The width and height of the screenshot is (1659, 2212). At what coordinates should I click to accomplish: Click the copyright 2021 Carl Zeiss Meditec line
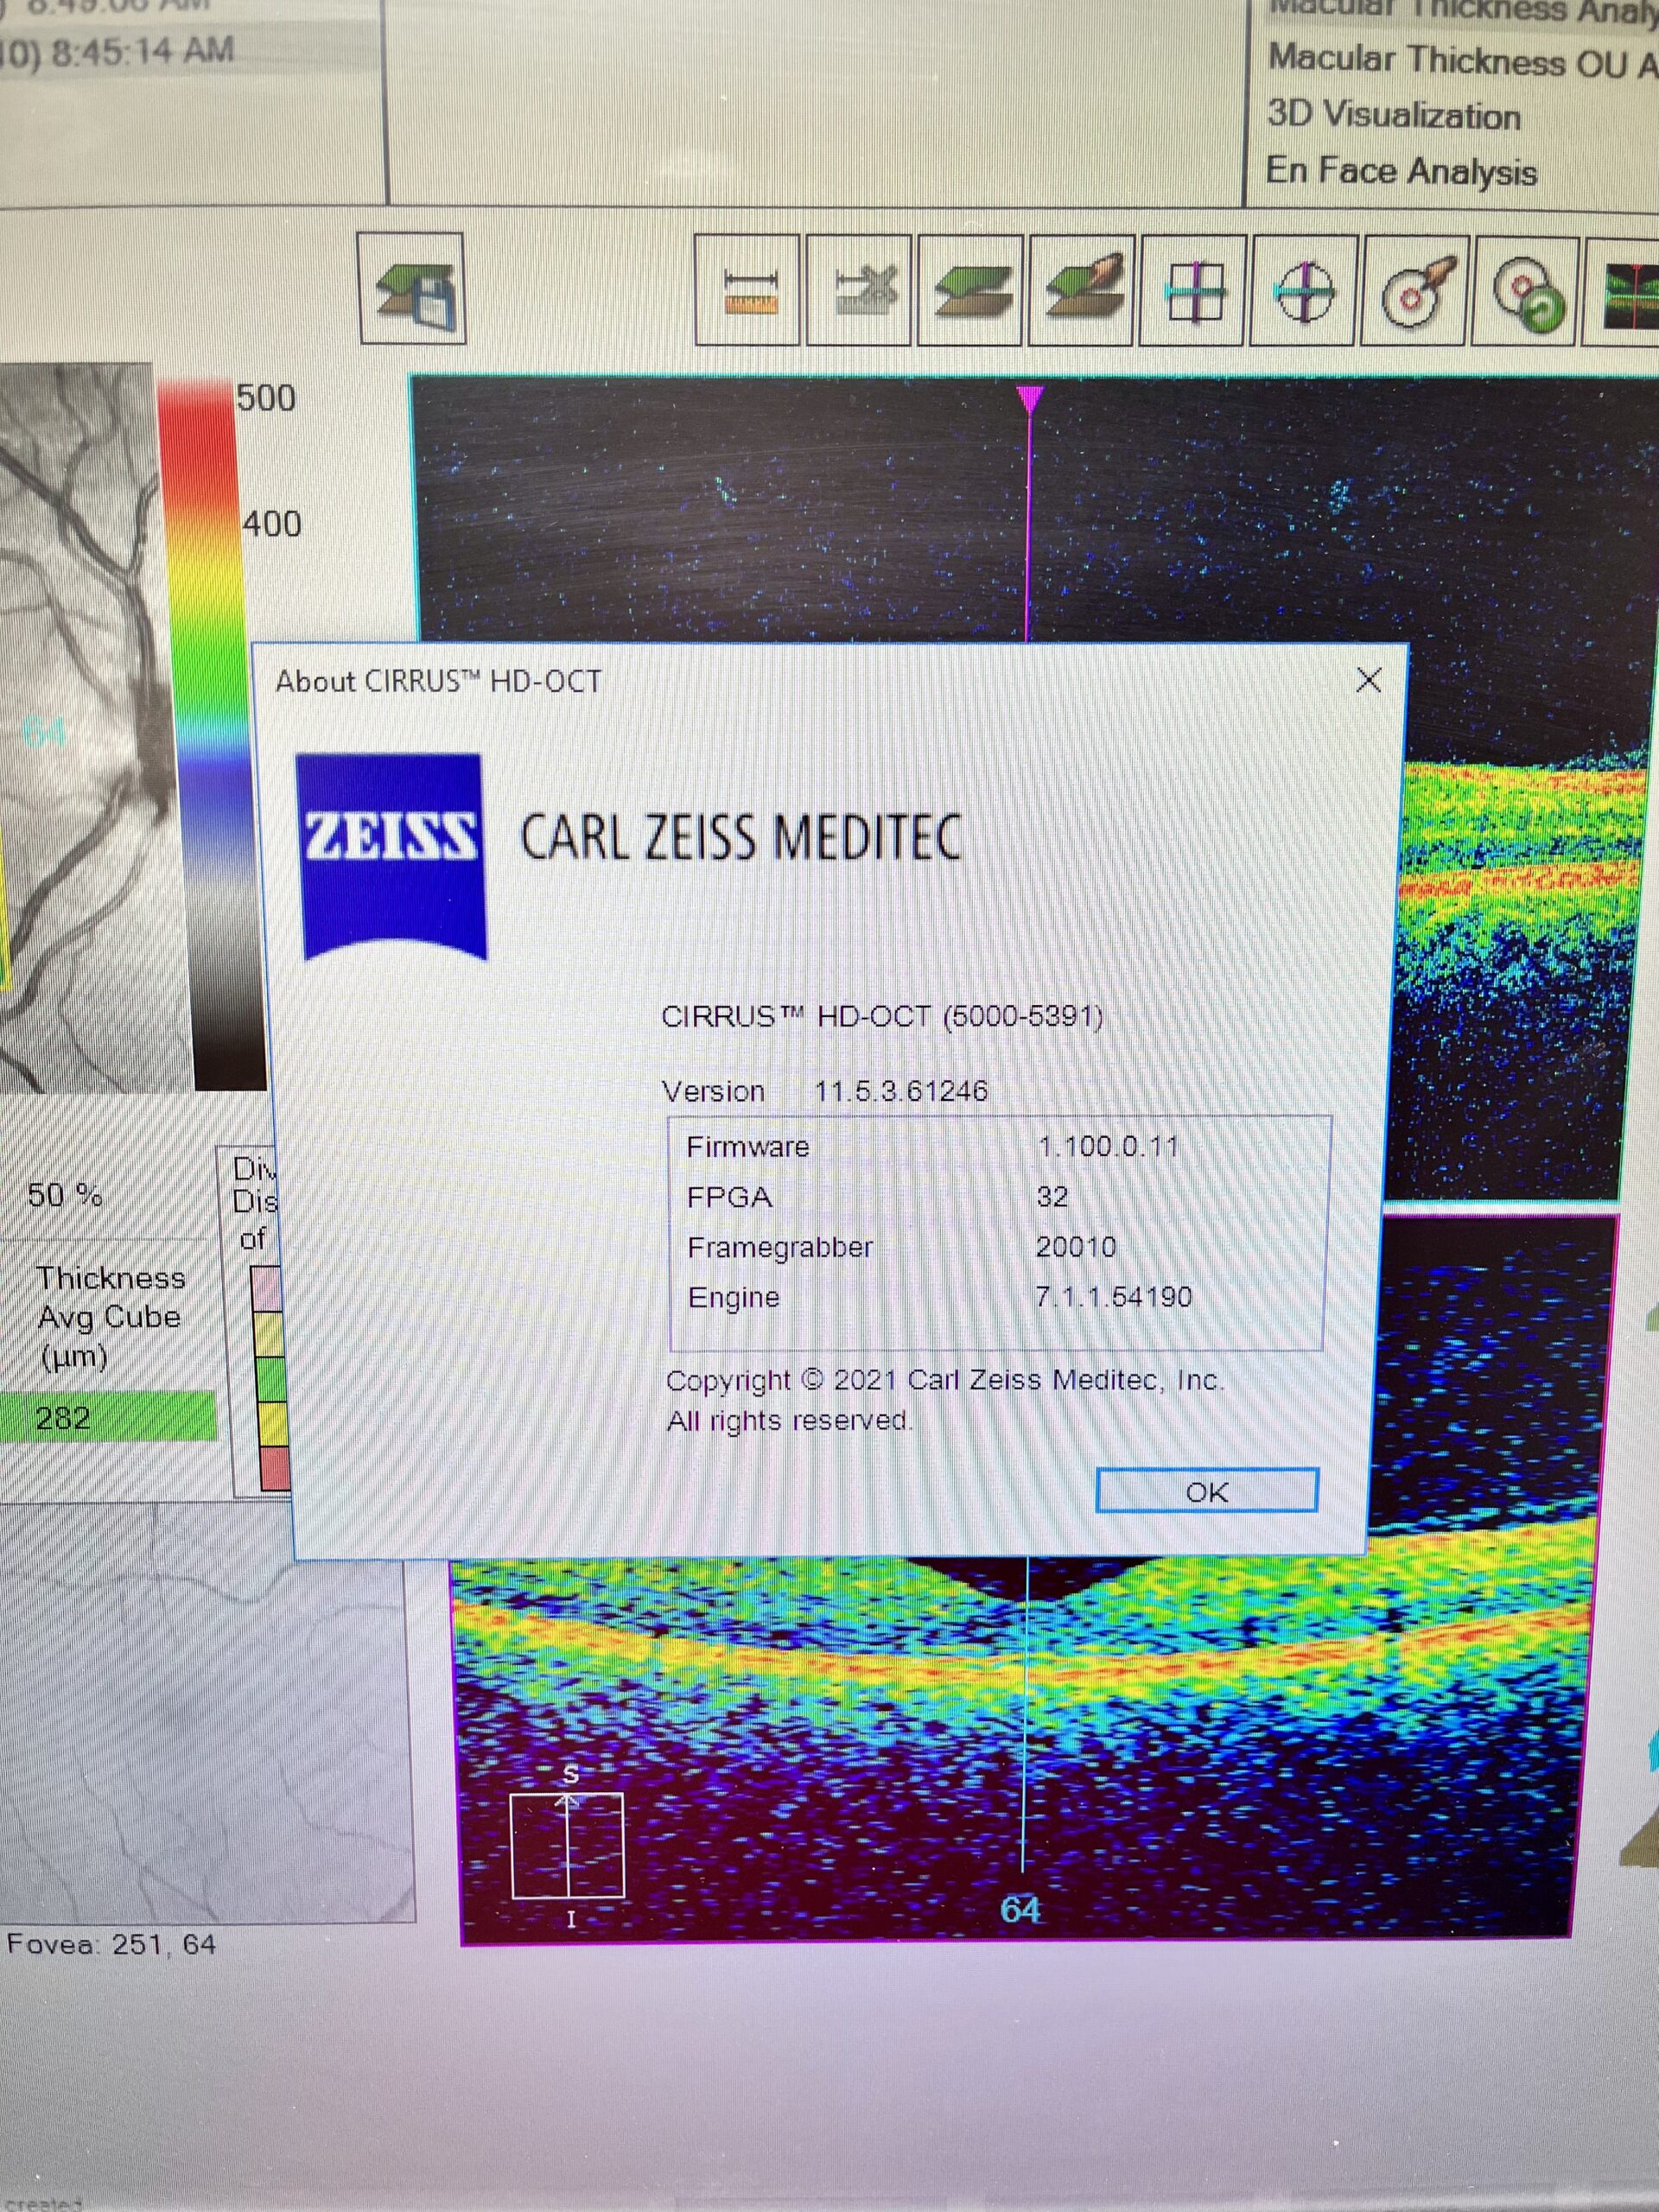[x=945, y=1380]
